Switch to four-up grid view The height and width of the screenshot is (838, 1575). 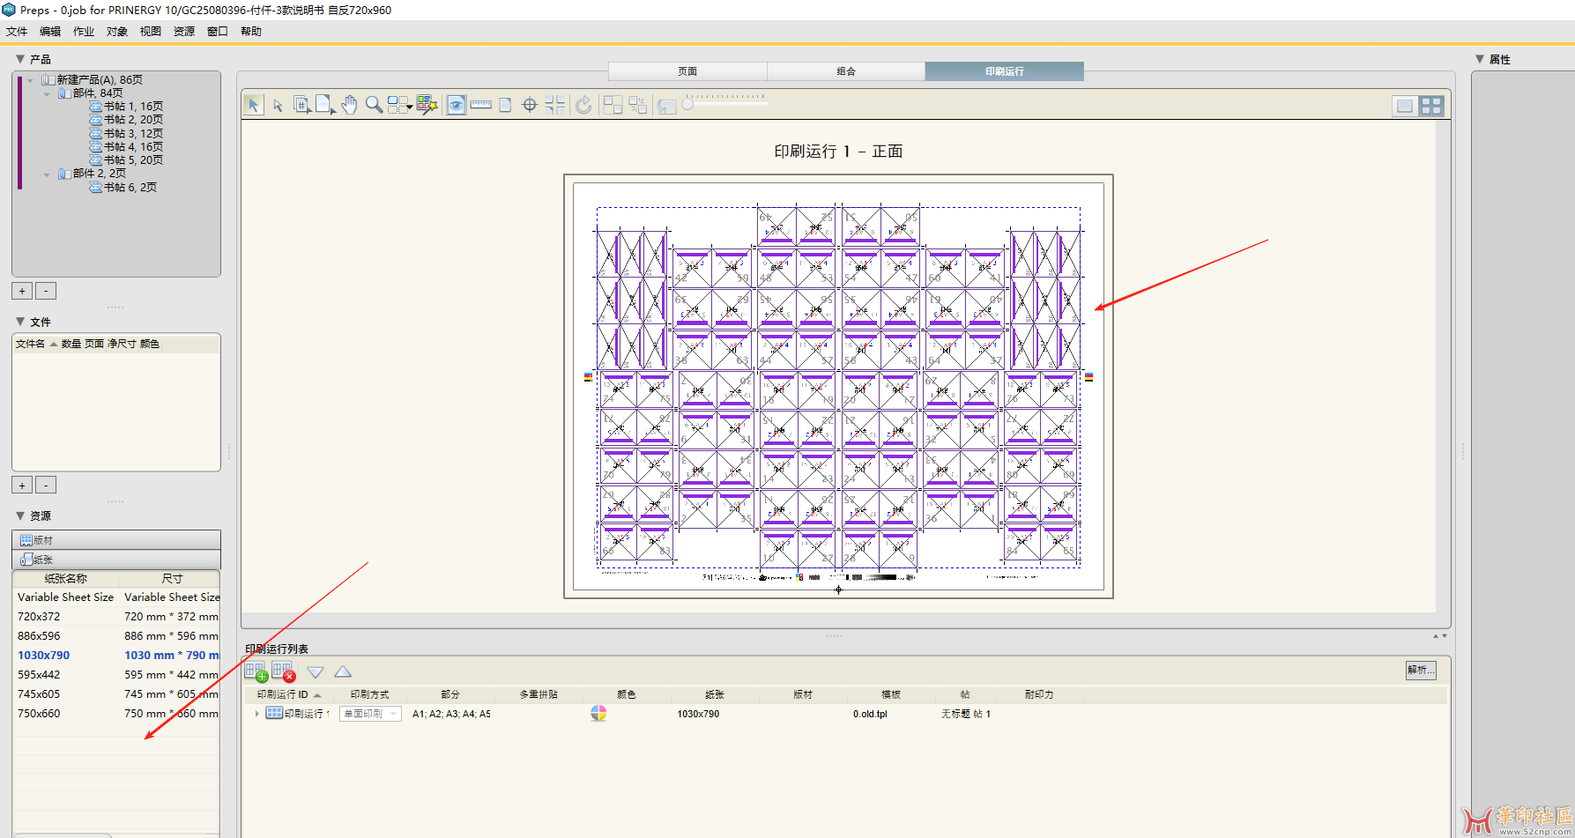[x=1431, y=106]
